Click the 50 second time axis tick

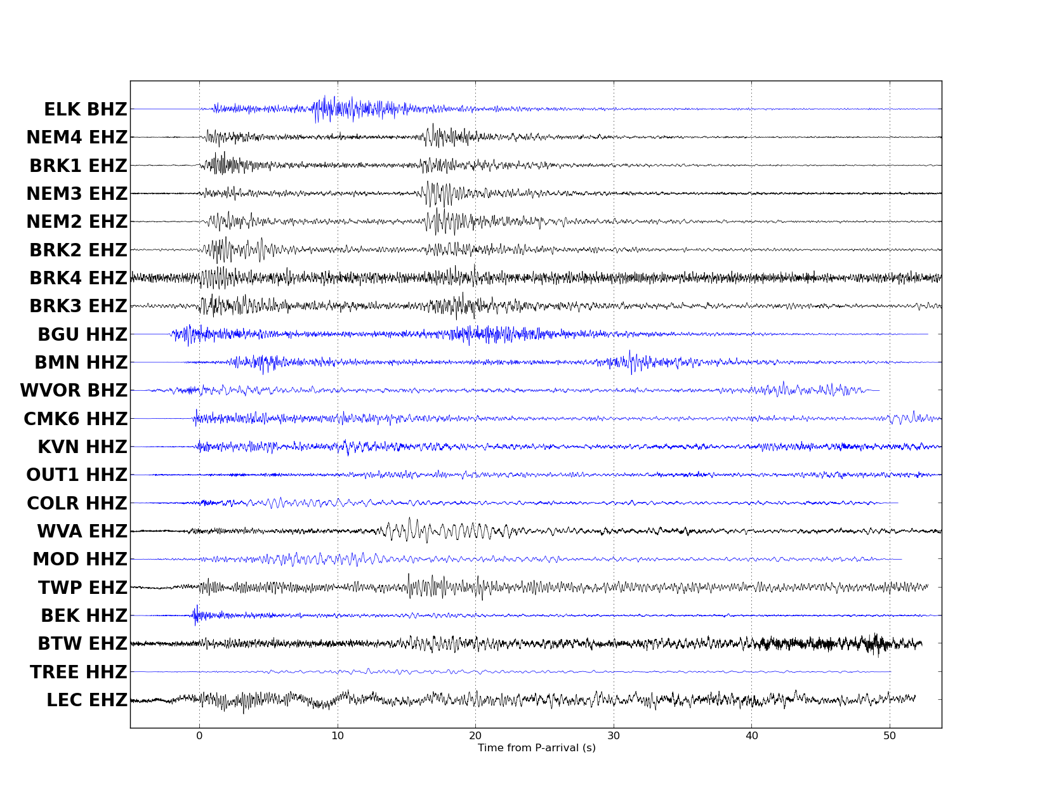pyautogui.click(x=890, y=736)
